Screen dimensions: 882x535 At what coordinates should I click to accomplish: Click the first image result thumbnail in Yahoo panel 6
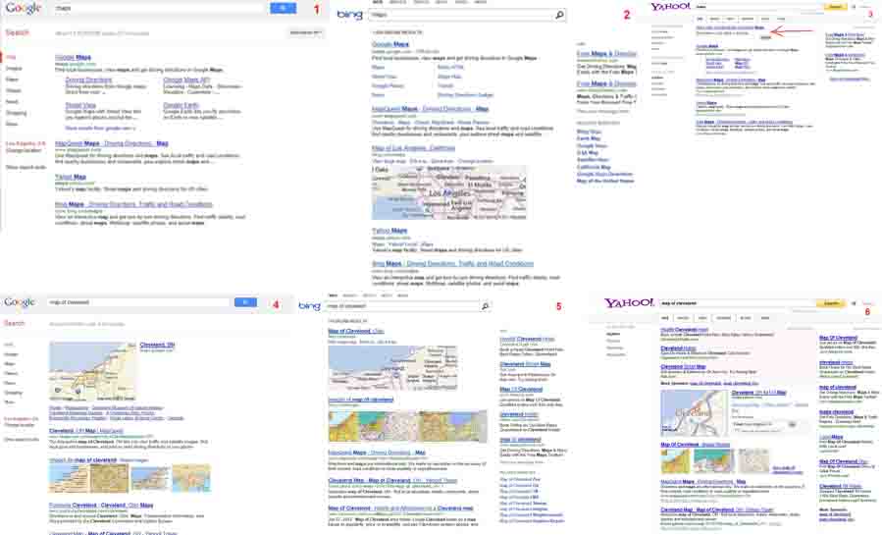point(675,460)
